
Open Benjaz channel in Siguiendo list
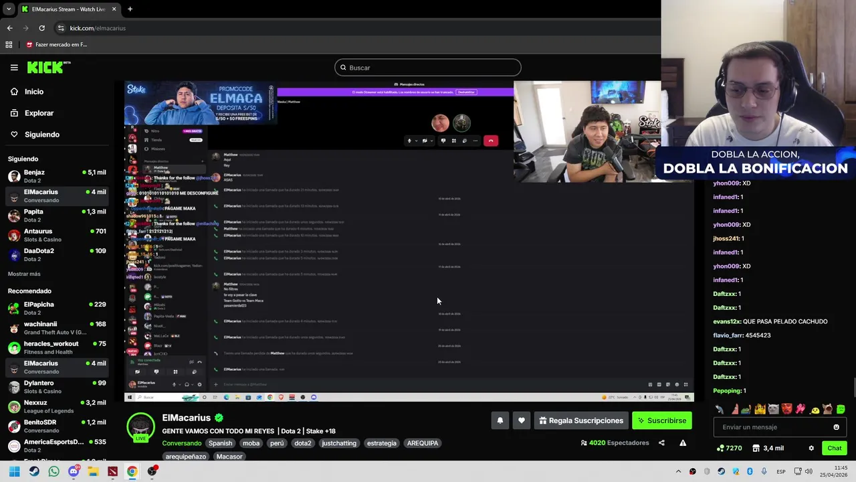57,177
